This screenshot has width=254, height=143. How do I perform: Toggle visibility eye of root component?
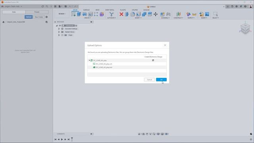[60, 25]
